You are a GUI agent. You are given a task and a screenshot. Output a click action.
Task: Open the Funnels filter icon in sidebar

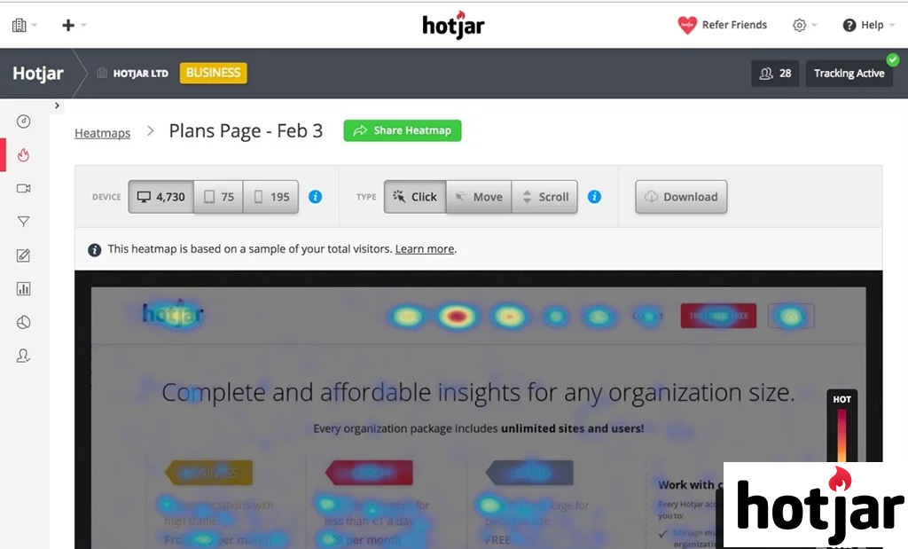[x=24, y=222]
